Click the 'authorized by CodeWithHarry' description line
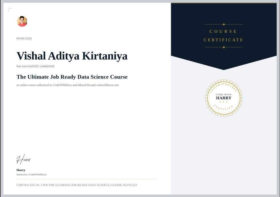Image resolution: width=280 pixels, height=197 pixels. pos(68,85)
